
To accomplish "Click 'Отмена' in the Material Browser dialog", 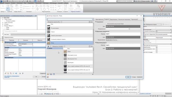I will point(134,77).
